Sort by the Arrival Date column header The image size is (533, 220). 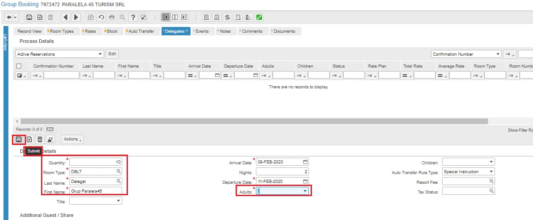[200, 66]
